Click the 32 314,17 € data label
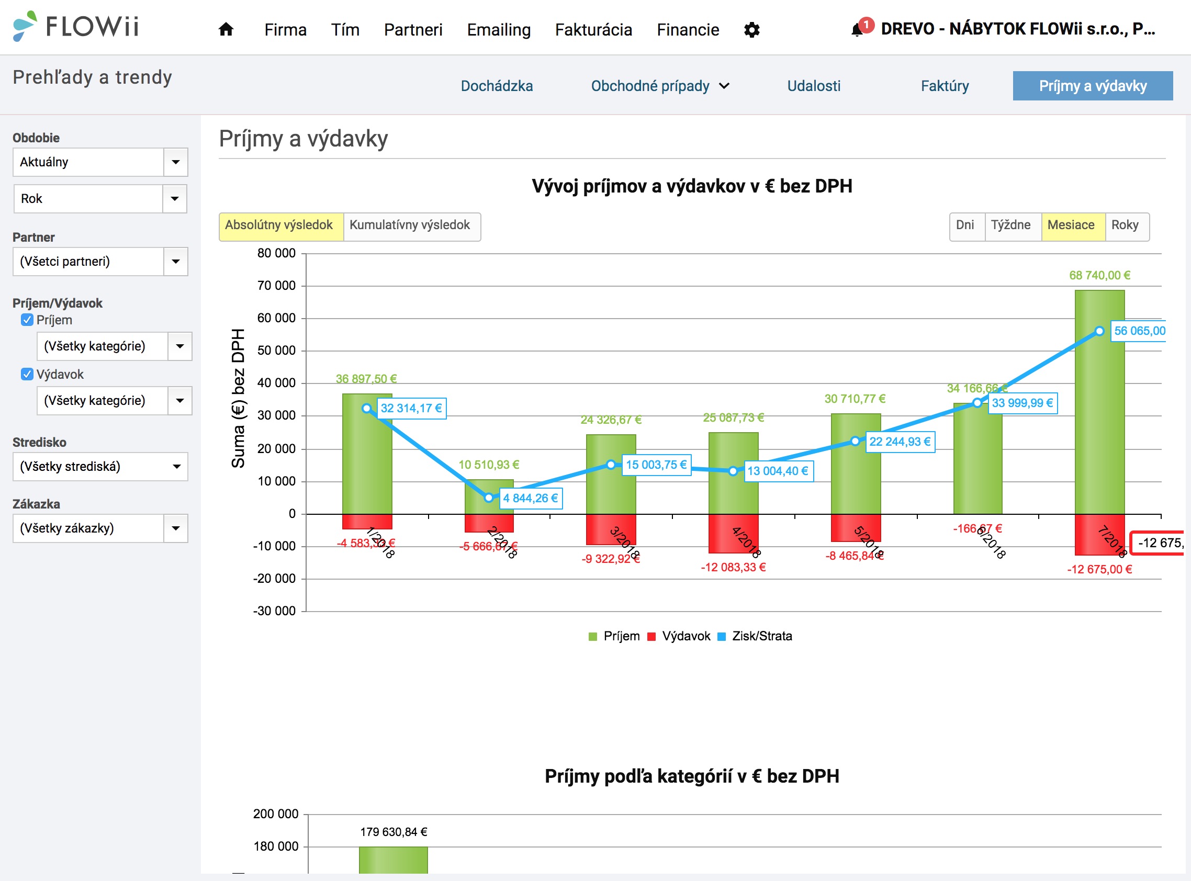Viewport: 1191px width, 881px height. (411, 409)
